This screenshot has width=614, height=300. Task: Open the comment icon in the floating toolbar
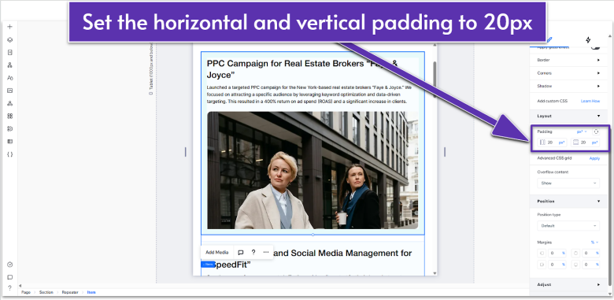(x=241, y=253)
